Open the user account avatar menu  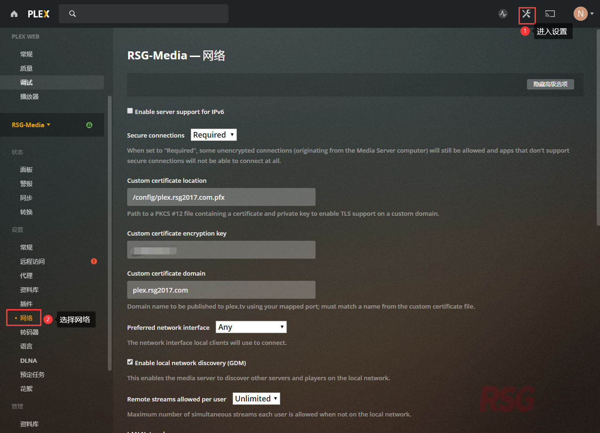(x=584, y=14)
